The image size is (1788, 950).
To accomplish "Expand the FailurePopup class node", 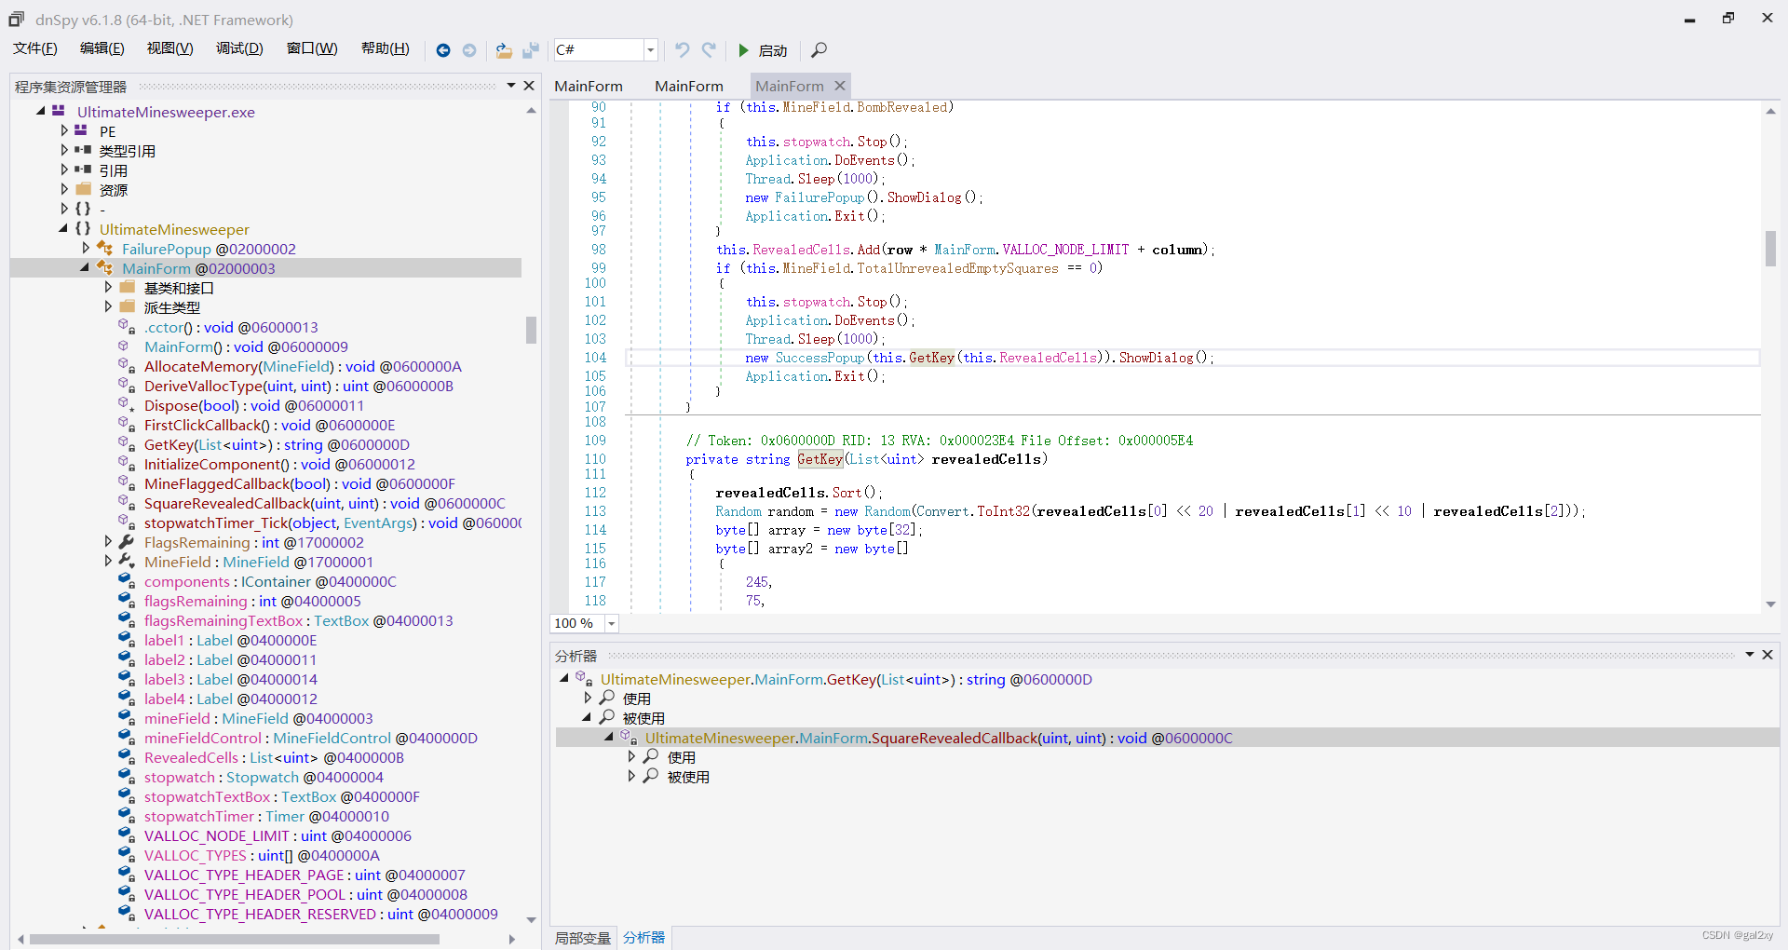I will pos(86,248).
